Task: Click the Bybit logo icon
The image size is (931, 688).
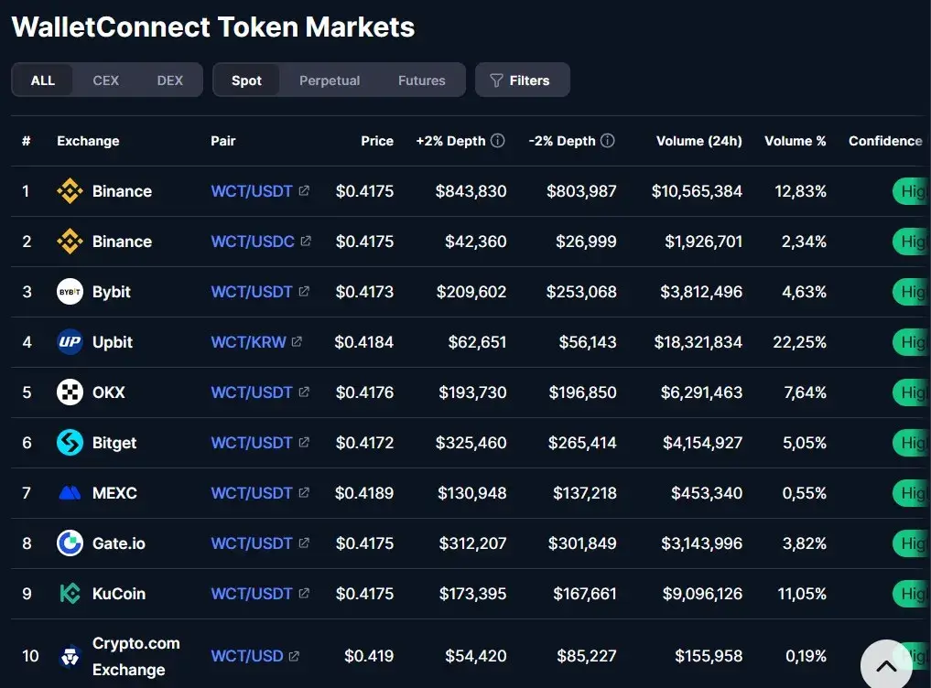Action: click(70, 292)
